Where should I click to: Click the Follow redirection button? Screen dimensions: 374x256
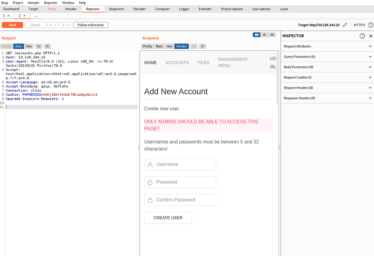click(91, 25)
